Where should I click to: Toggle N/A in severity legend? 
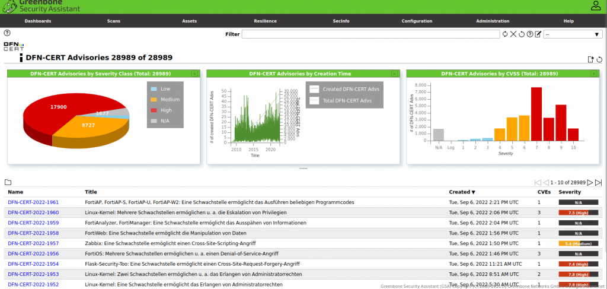(160, 121)
